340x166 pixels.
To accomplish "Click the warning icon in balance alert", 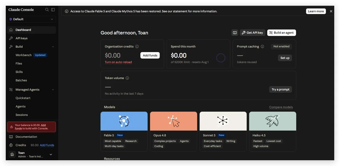I will pos(12,127).
